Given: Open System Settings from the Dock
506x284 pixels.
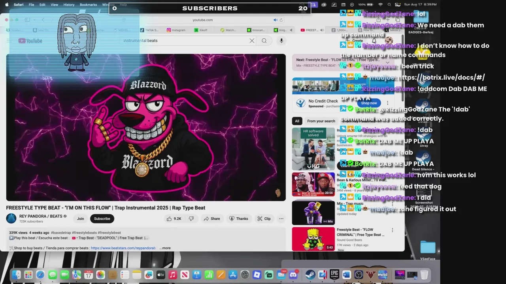Looking at the screenshot, I should [x=245, y=275].
